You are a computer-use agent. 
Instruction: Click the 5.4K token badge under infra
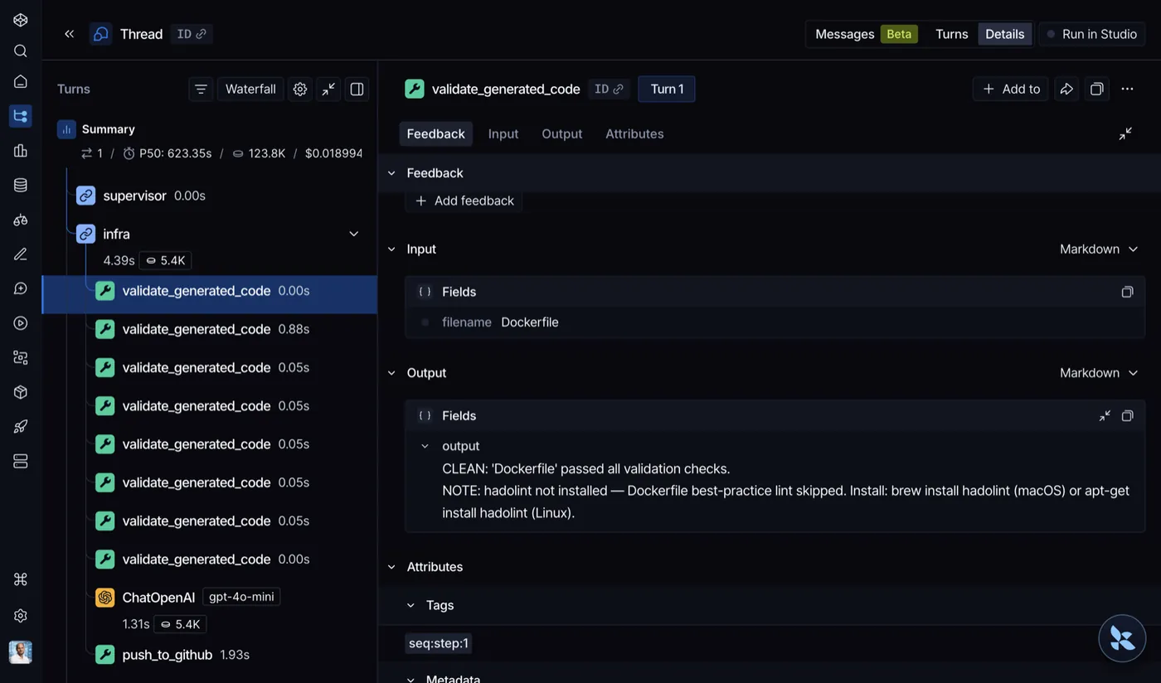[165, 260]
